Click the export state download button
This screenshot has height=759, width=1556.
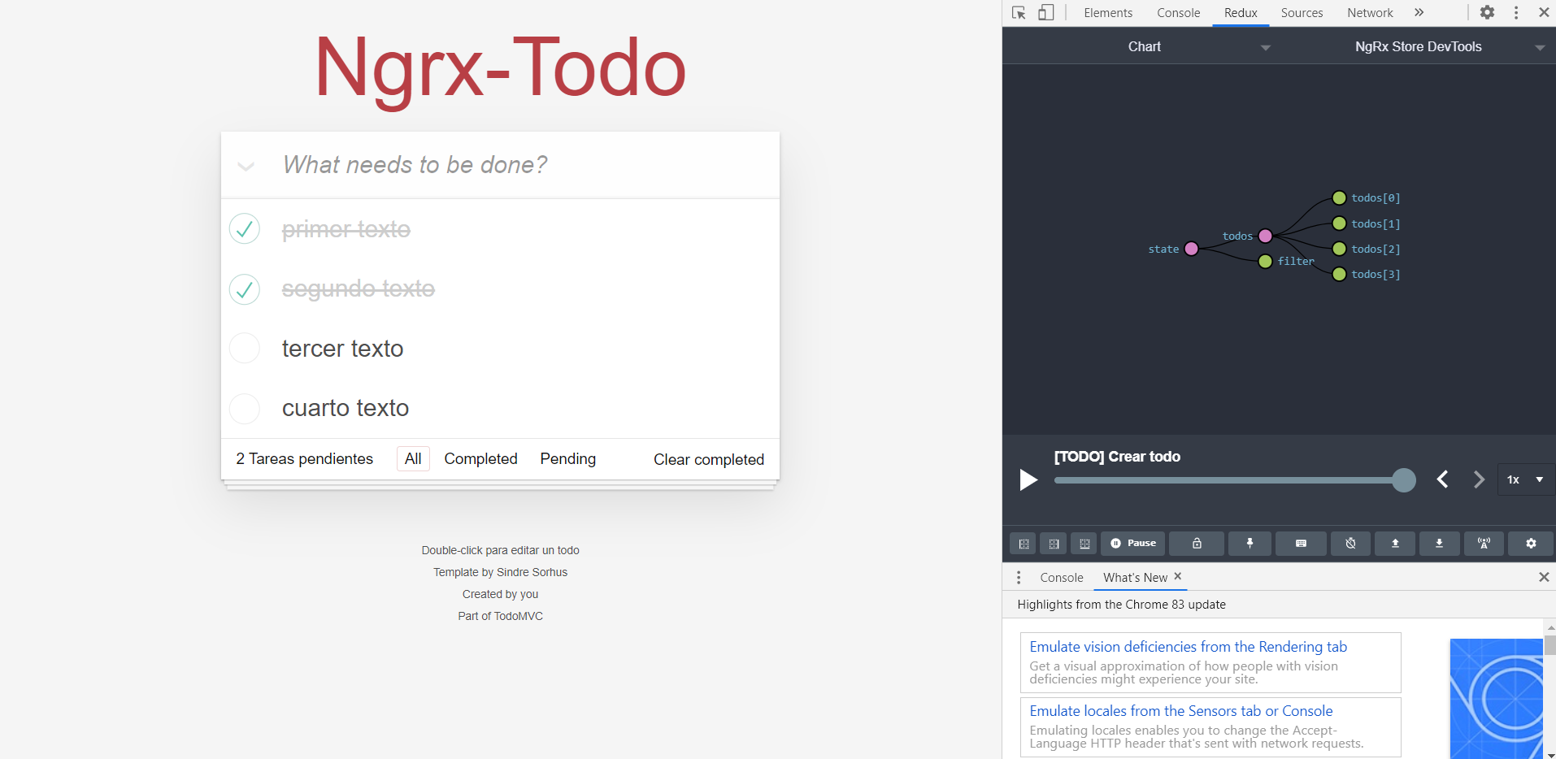(x=1439, y=544)
